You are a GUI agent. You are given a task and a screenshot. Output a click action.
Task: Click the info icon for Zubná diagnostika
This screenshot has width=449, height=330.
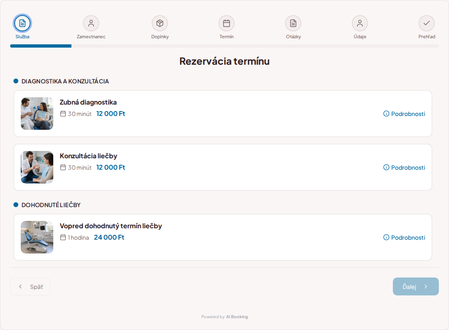pyautogui.click(x=386, y=114)
